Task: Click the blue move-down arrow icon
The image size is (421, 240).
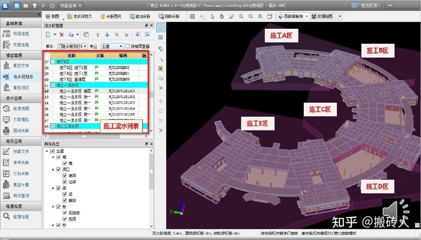Action: click(107, 35)
